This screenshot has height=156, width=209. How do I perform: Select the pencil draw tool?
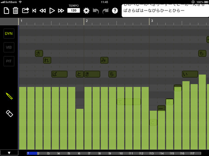pyautogui.click(x=9, y=96)
